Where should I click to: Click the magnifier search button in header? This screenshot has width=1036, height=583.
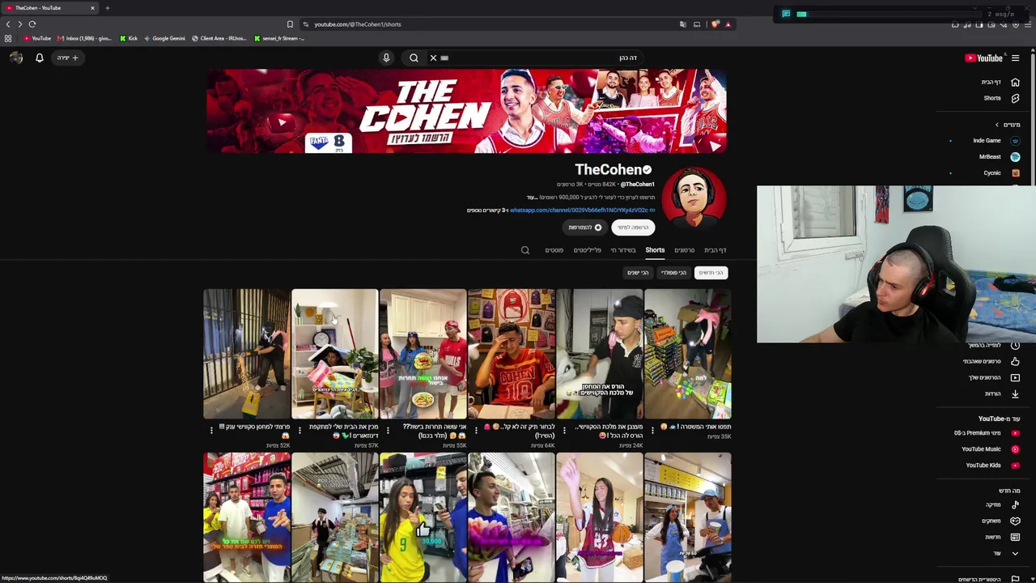click(414, 57)
